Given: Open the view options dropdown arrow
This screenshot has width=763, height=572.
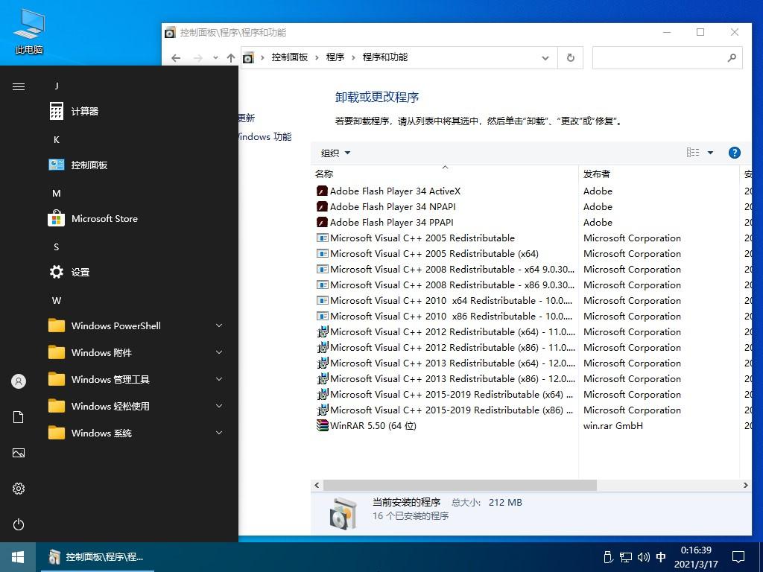Looking at the screenshot, I should pos(710,153).
